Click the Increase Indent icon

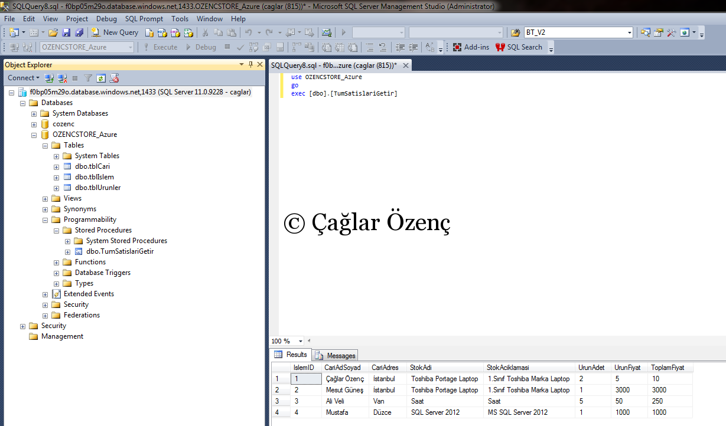click(x=414, y=47)
